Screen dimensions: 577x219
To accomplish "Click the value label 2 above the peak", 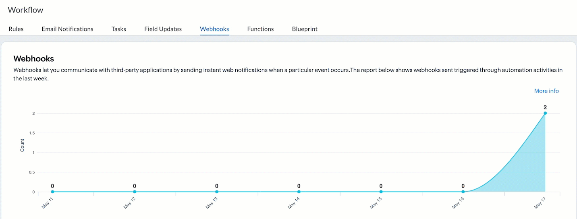I will [x=545, y=107].
